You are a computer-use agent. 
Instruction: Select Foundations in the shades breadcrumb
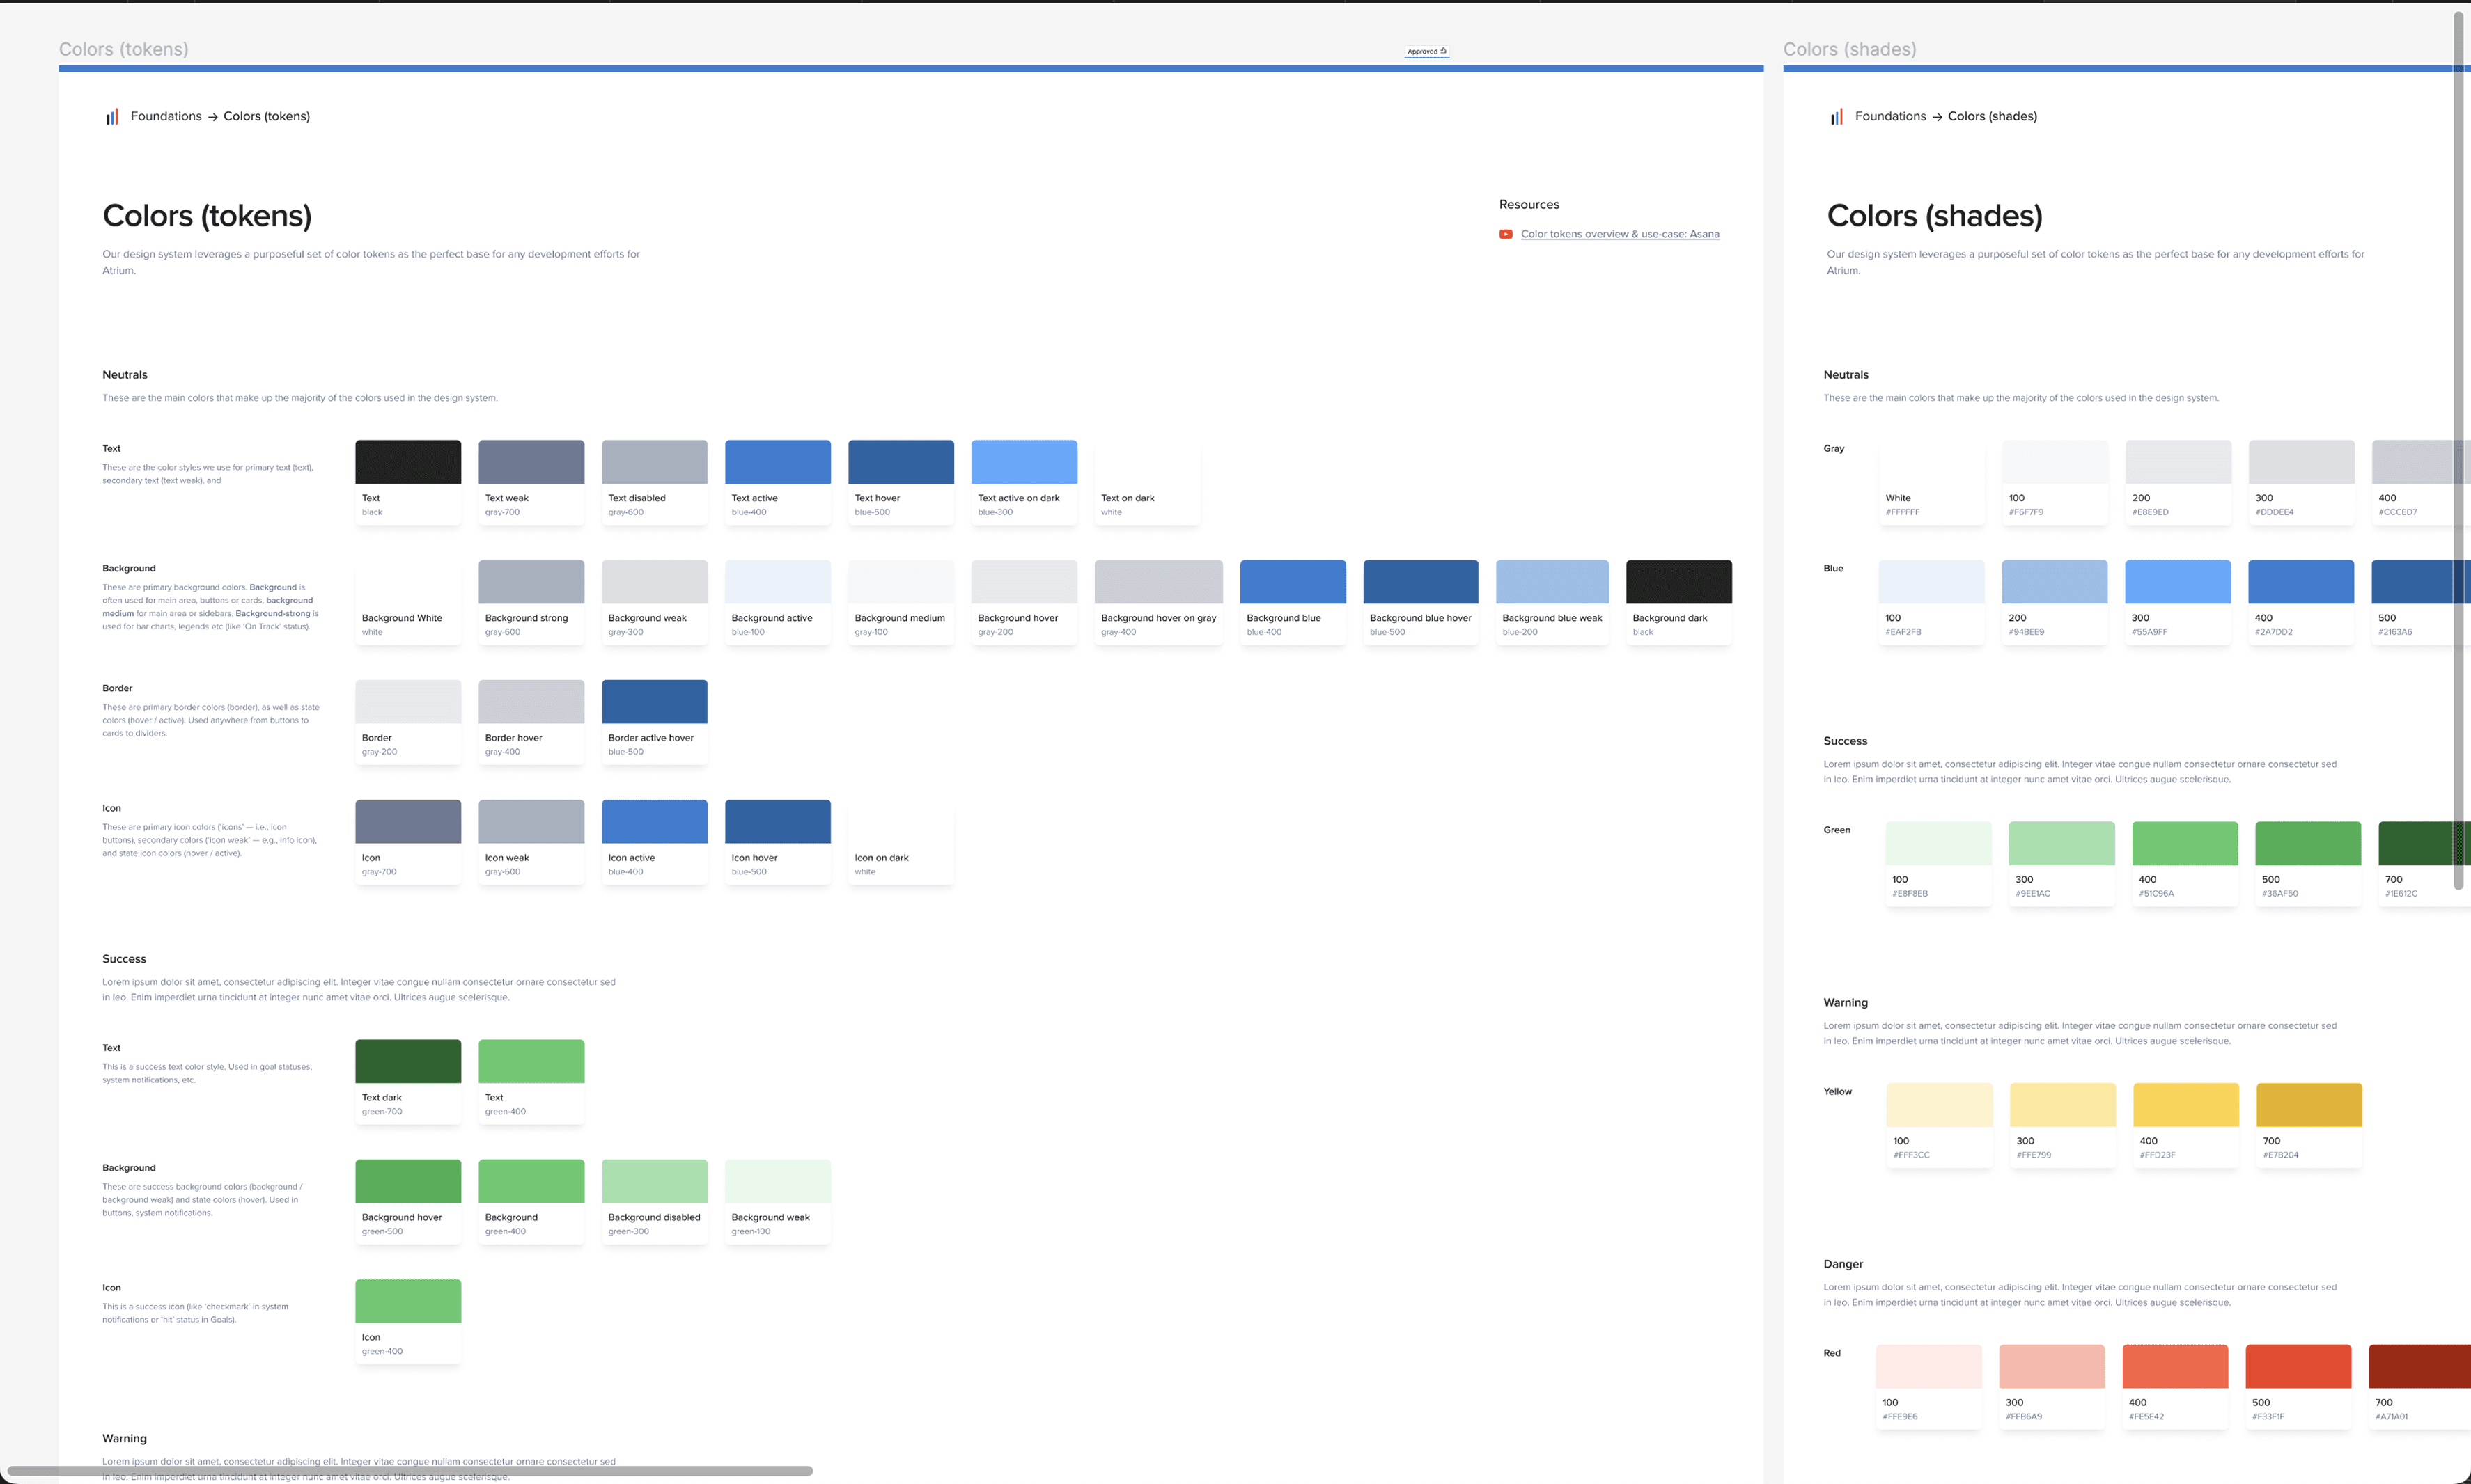coord(1889,116)
